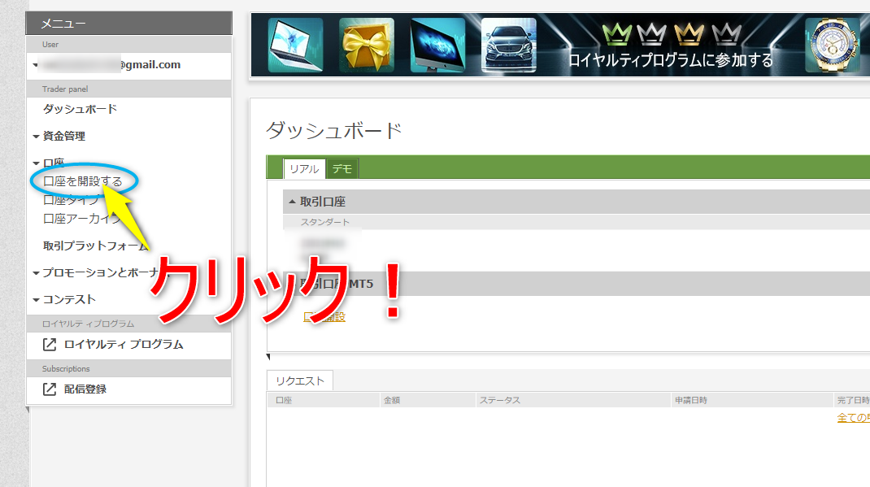Expand the コンテスト section

69,299
